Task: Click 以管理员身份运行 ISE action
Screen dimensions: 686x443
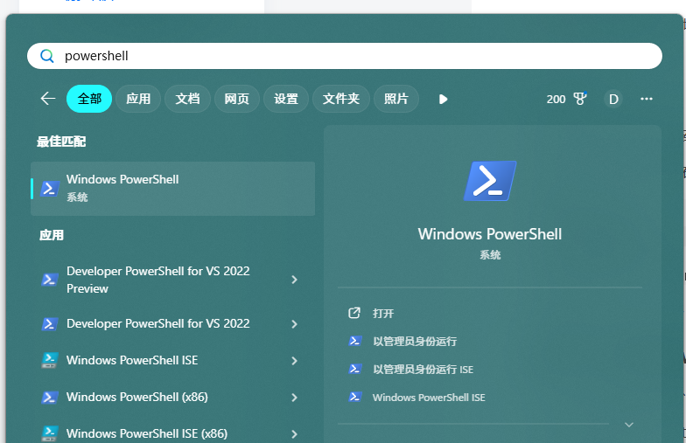Action: (x=423, y=370)
